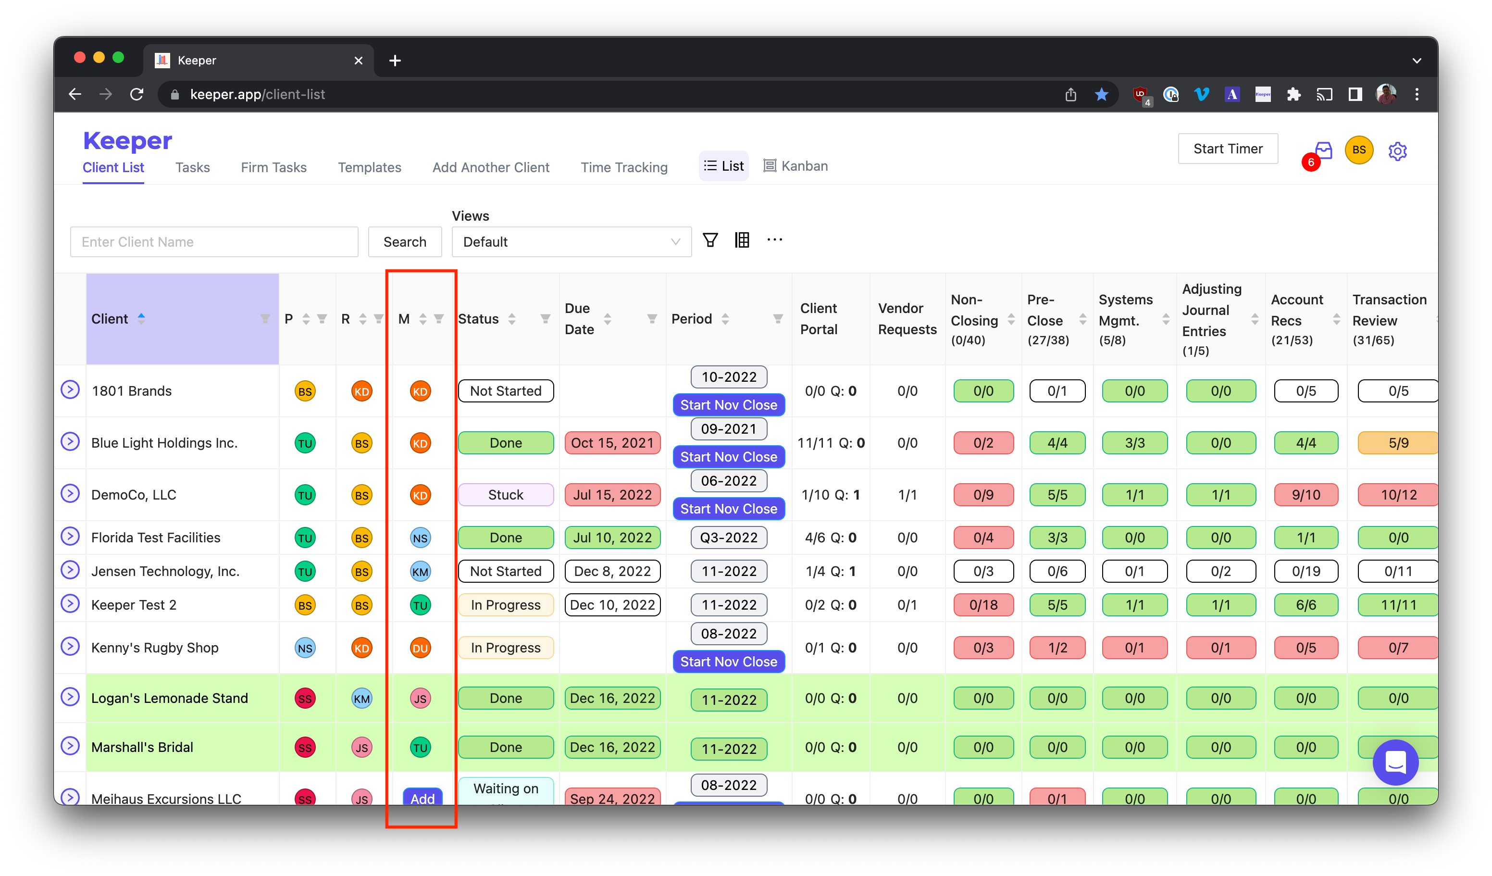Open the chat support bubble icon
Image resolution: width=1492 pixels, height=876 pixels.
(1395, 762)
